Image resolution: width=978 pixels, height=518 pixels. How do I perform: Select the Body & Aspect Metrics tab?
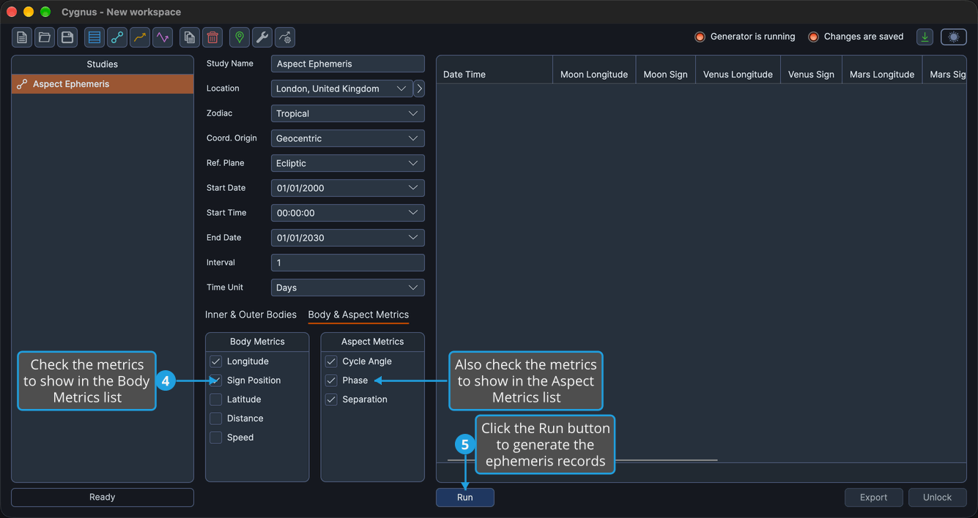click(358, 315)
